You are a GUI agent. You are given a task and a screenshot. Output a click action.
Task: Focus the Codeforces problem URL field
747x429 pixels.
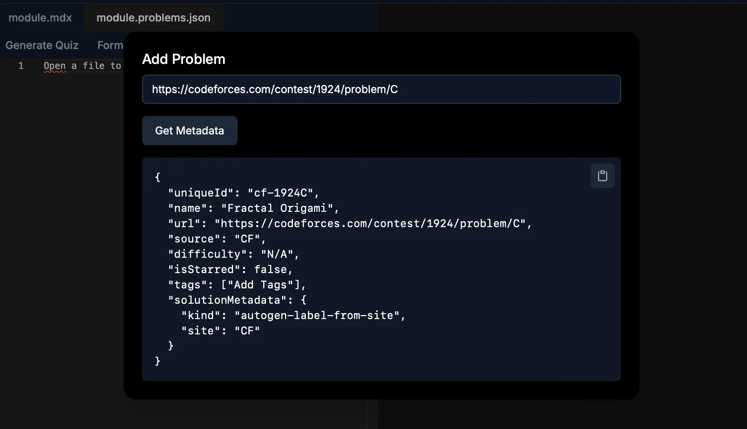tap(381, 89)
